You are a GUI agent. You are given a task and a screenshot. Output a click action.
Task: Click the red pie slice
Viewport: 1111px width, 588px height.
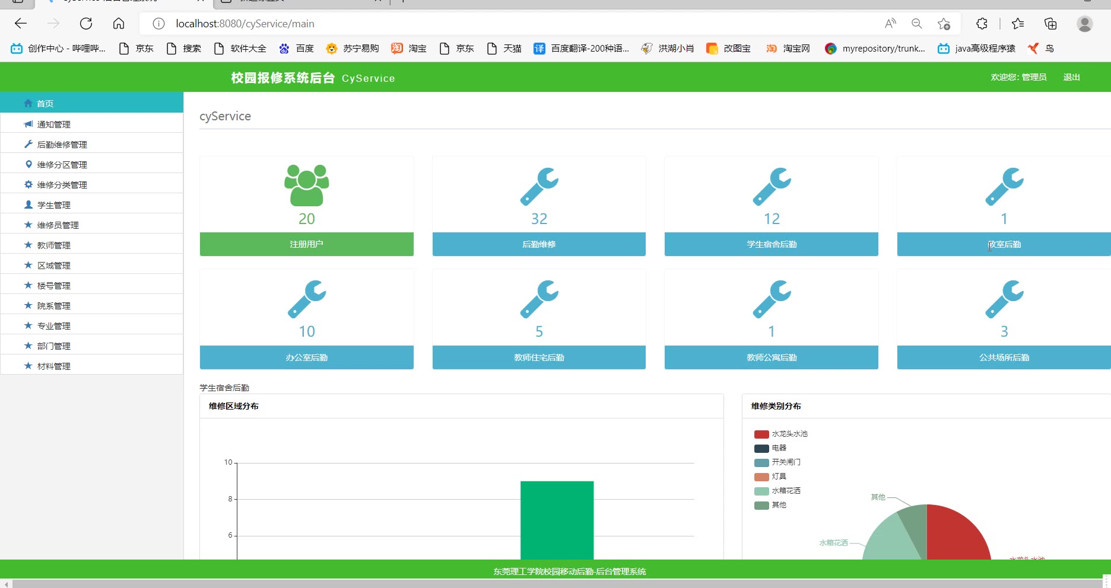957,535
